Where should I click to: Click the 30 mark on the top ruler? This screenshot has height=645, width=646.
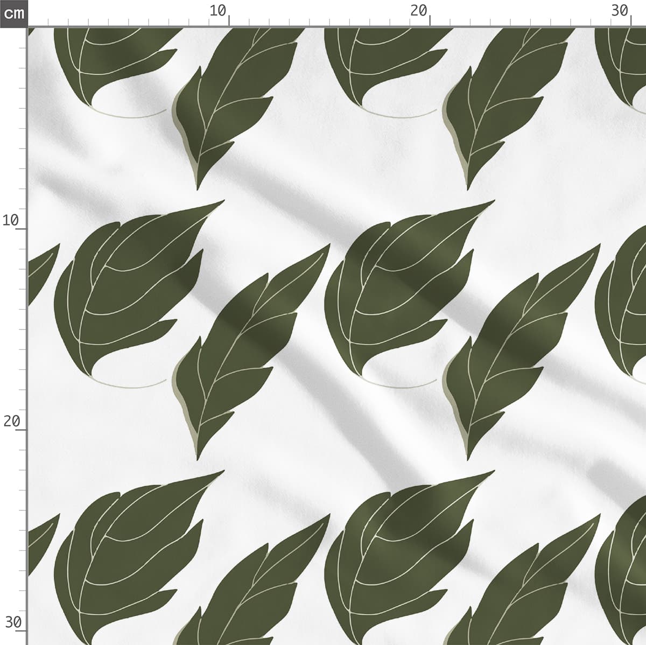click(620, 10)
